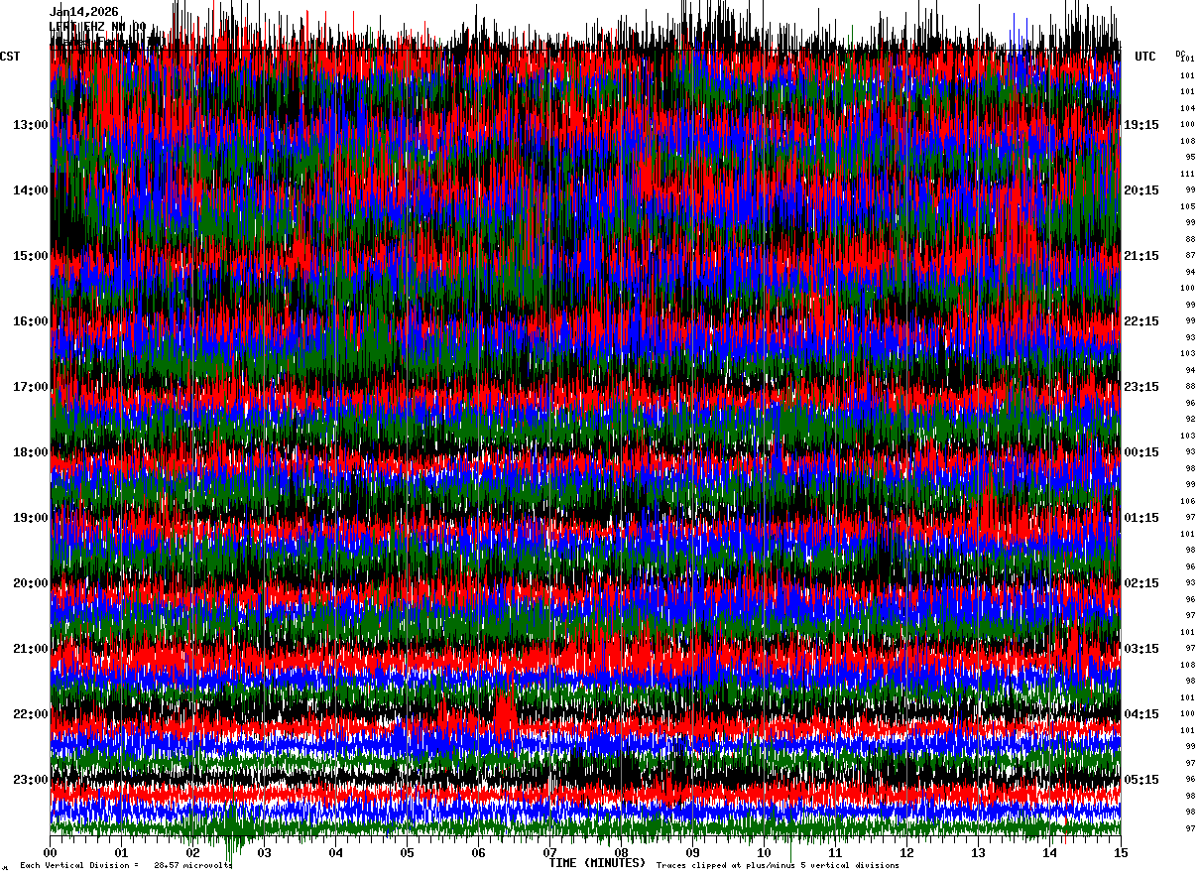Click the 19:15 UTC time label
Viewport: 1200px width, 879px height.
[x=1141, y=125]
